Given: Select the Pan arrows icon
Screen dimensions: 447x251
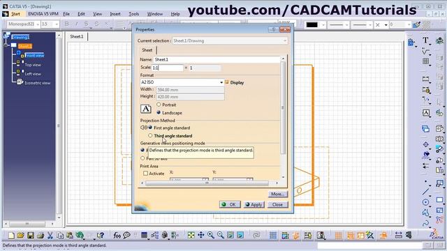Looking at the screenshot, I should coord(201,235).
